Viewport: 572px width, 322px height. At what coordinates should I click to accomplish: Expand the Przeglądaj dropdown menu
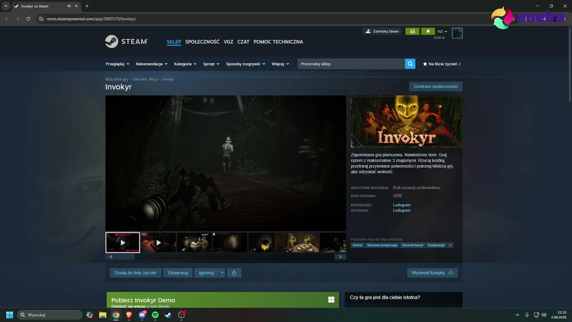[x=118, y=64]
